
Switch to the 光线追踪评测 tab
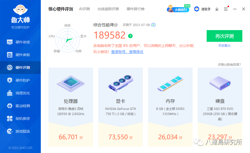click(x=108, y=9)
